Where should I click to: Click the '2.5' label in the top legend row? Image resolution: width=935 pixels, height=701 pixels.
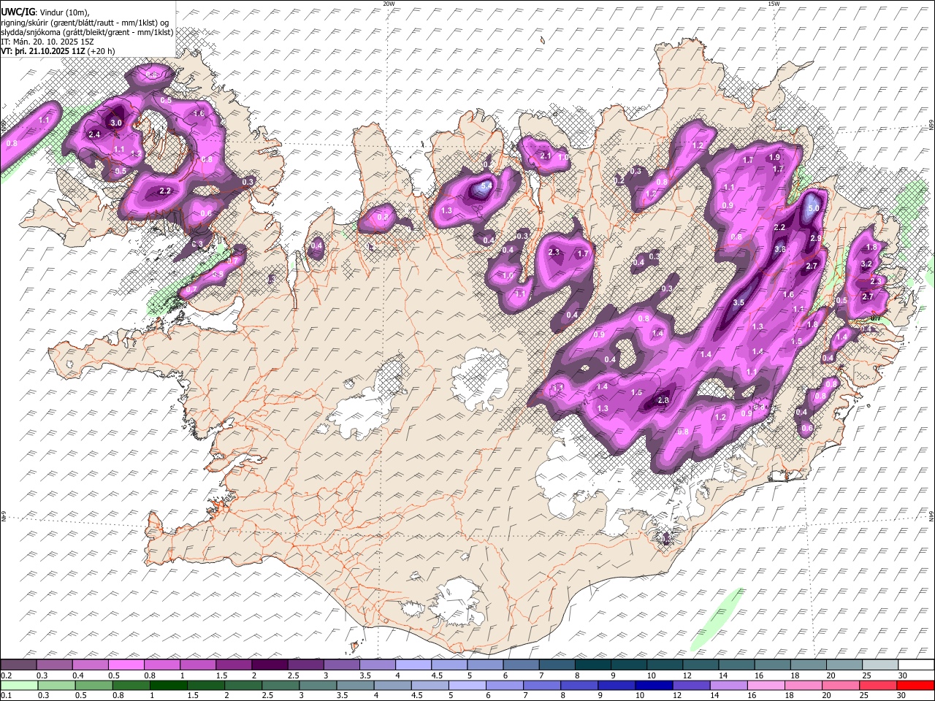(x=294, y=675)
